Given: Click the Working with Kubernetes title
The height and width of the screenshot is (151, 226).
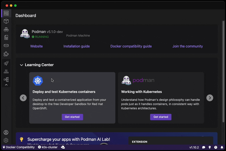Looking at the screenshot, I should 142,92.
